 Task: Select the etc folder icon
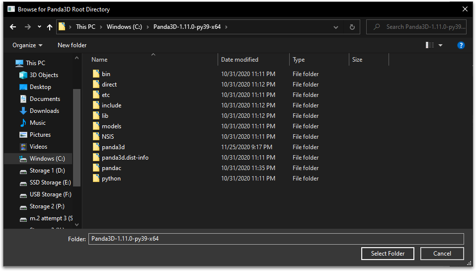[96, 95]
